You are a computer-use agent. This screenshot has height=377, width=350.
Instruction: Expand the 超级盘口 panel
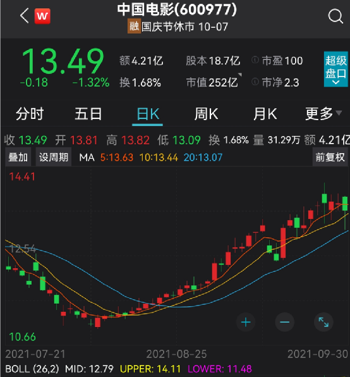click(335, 69)
